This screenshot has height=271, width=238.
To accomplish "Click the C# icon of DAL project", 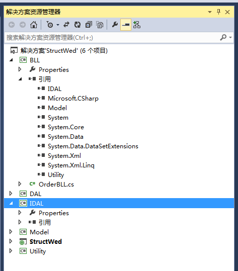I will click(23, 194).
